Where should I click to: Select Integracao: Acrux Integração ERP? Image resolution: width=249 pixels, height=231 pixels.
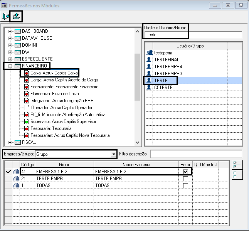pos(62,101)
